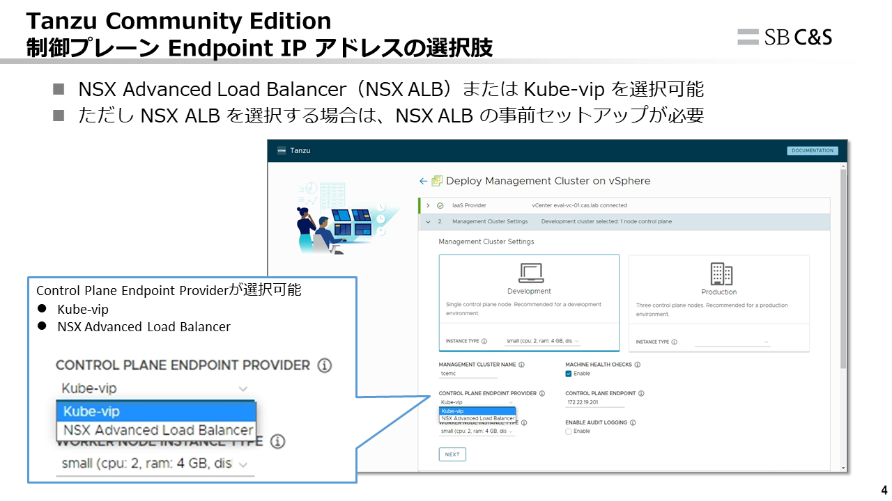Open Control Plane Endpoint Provider dropdown in Tanzu window
This screenshot has width=892, height=501.
[x=477, y=402]
